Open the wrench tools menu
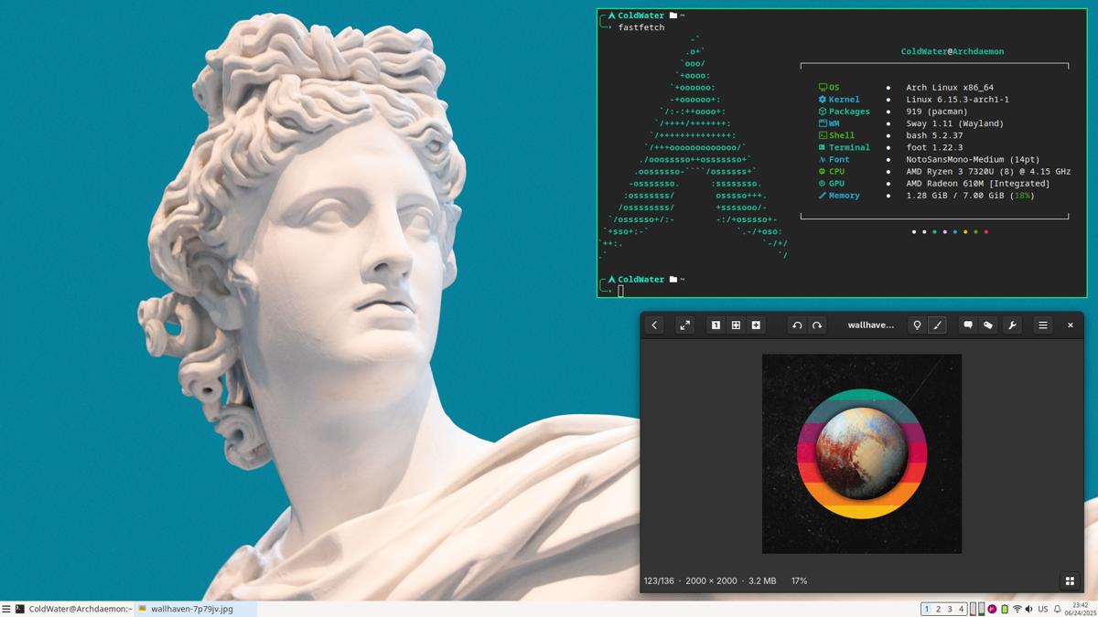This screenshot has height=617, width=1098. 1012,325
